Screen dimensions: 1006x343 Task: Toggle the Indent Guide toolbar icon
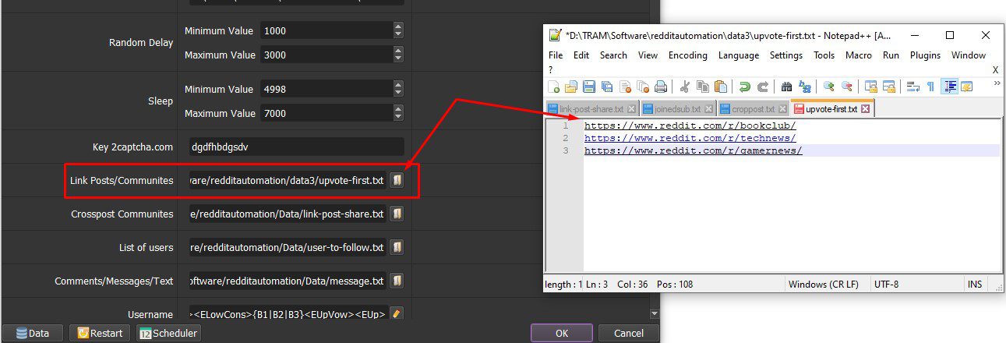pos(949,87)
